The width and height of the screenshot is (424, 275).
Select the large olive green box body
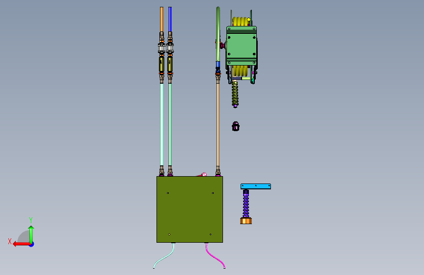190,209
